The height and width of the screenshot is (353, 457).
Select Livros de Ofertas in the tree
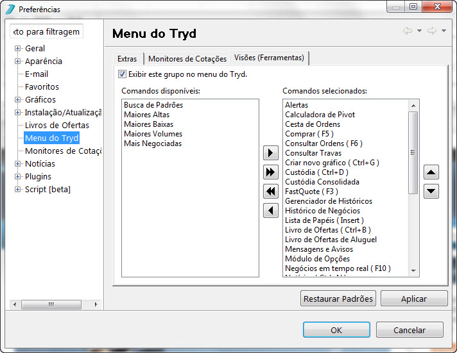pyautogui.click(x=57, y=125)
